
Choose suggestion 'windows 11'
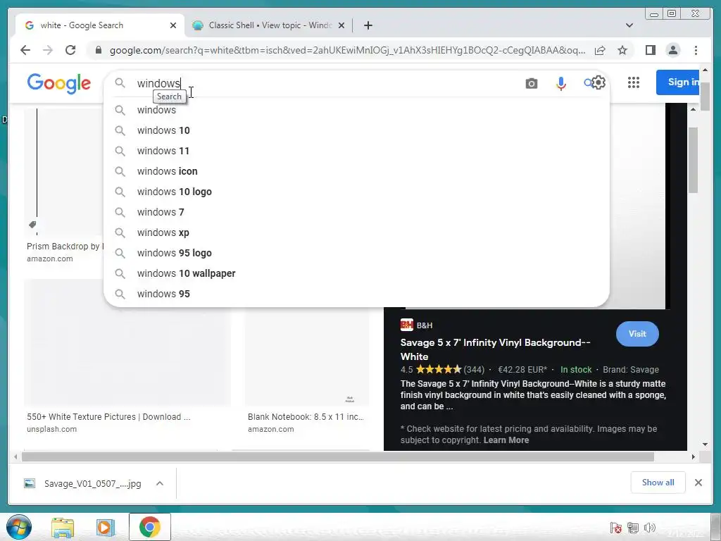click(356, 151)
